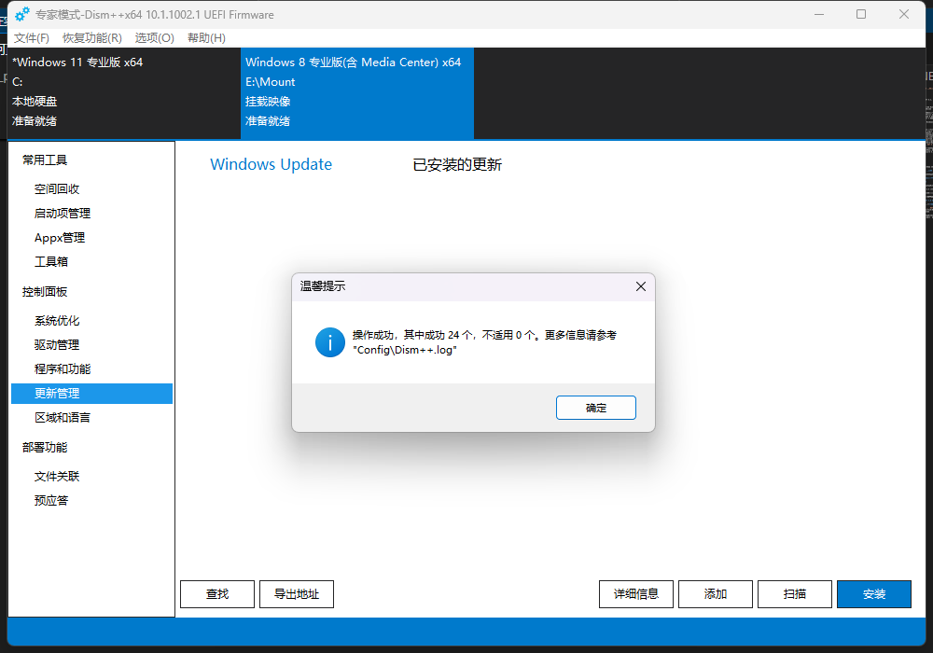This screenshot has height=653, width=933.
Task: Click the Dism++ gear icon in title bar
Action: click(x=22, y=15)
